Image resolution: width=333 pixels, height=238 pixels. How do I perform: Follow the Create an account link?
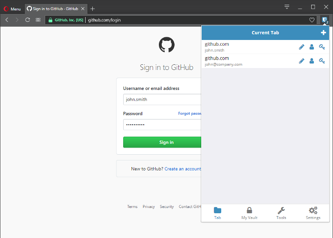[183, 169]
